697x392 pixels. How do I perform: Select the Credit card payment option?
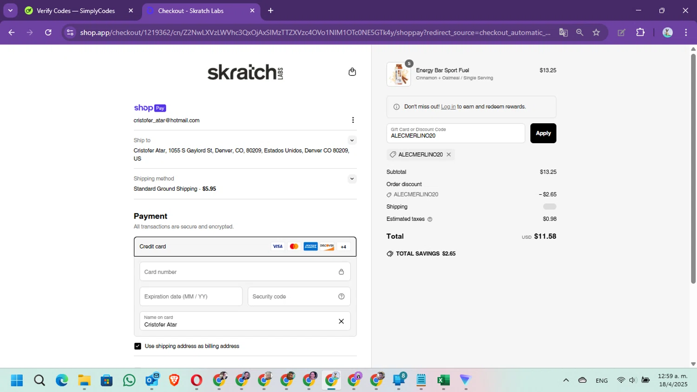point(245,246)
